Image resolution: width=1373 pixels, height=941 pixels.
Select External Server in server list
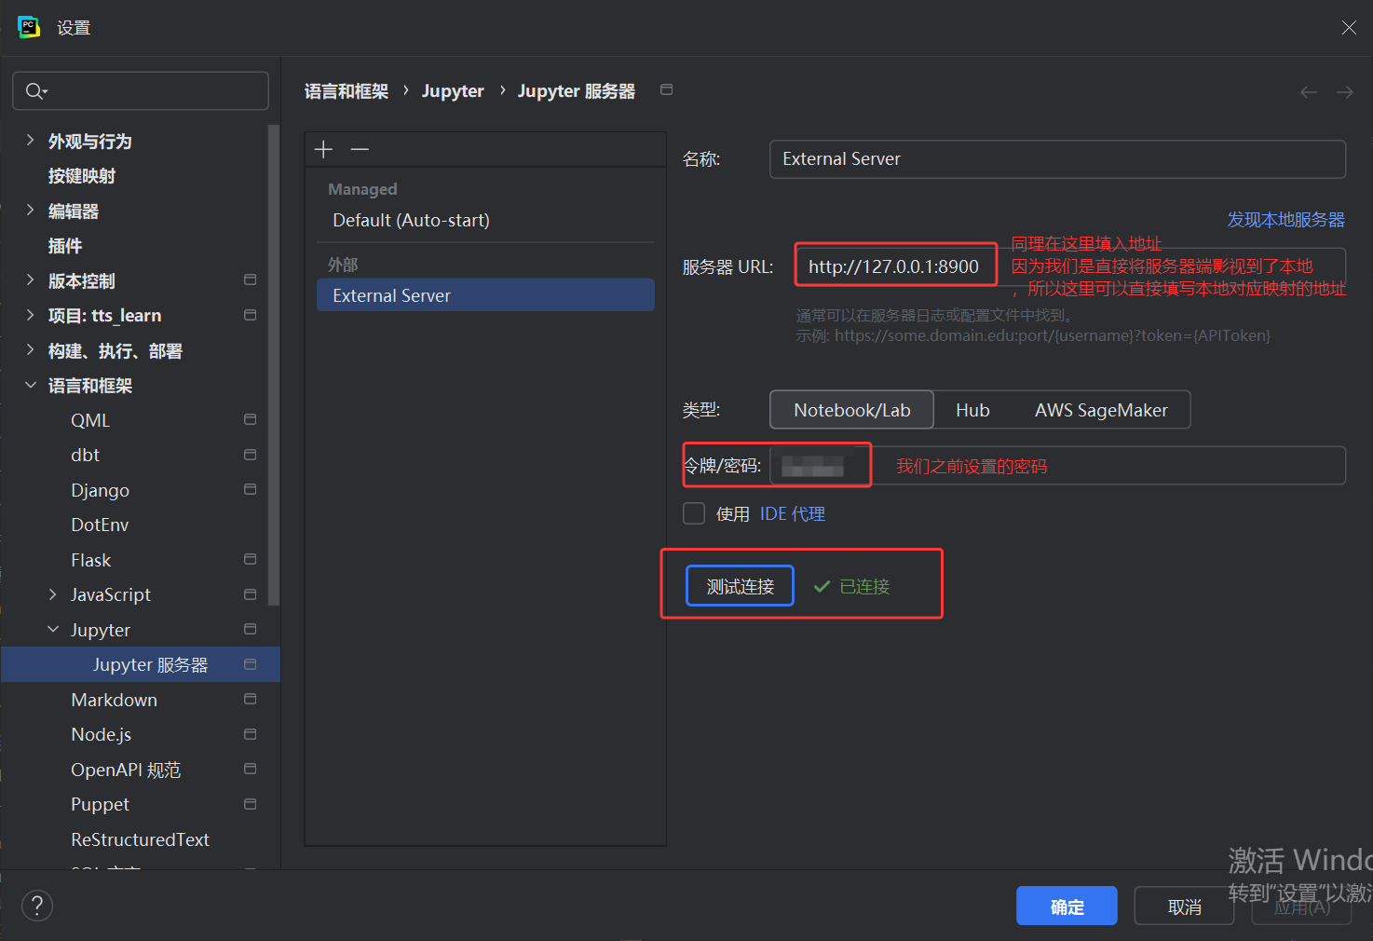coord(485,295)
